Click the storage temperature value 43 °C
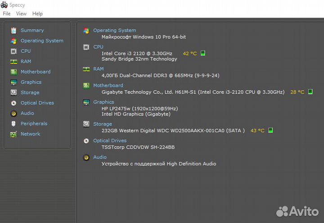Image resolution: width=324 pixels, height=223 pixels. click(257, 130)
